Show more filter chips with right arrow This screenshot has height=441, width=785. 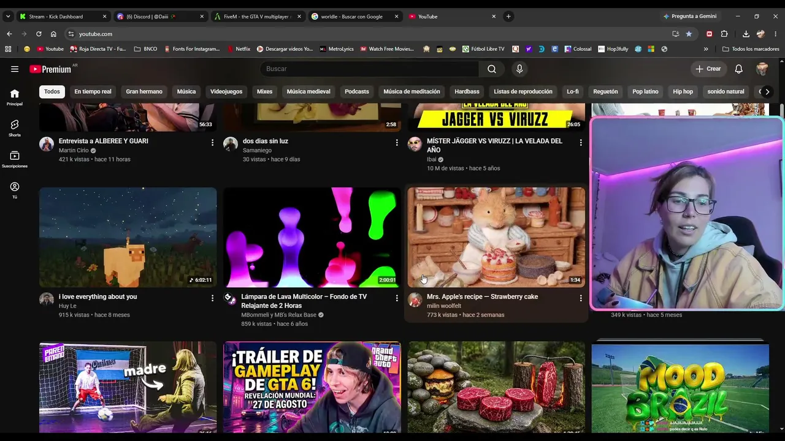click(x=767, y=92)
